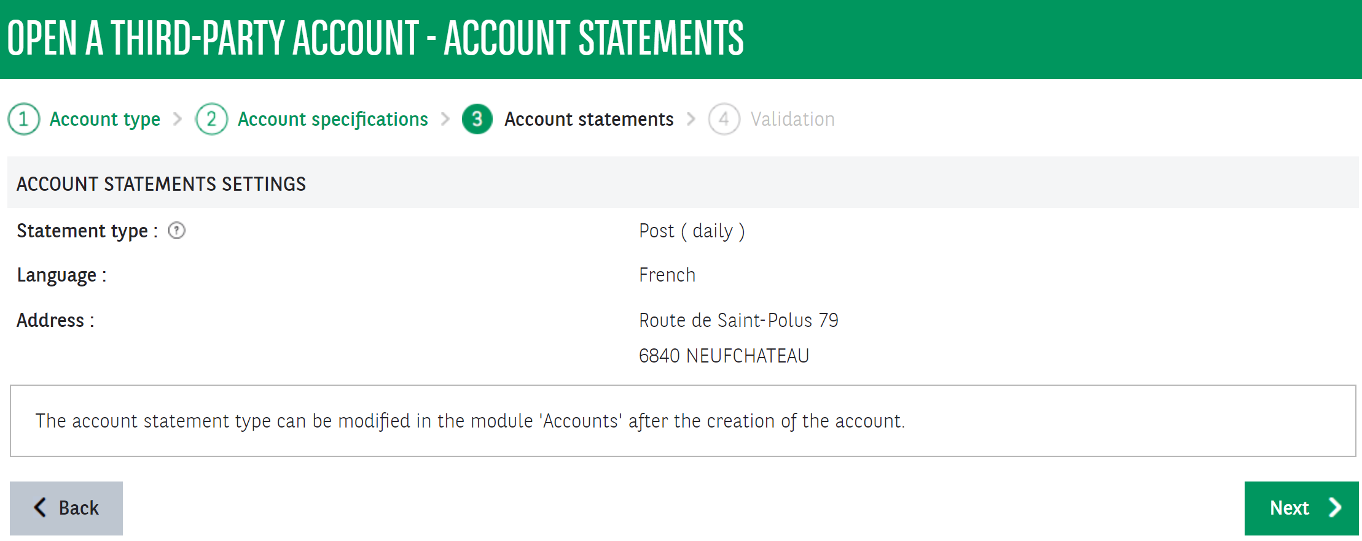Click the Route de Saint-Polus 79 address line
1362x541 pixels.
point(738,320)
